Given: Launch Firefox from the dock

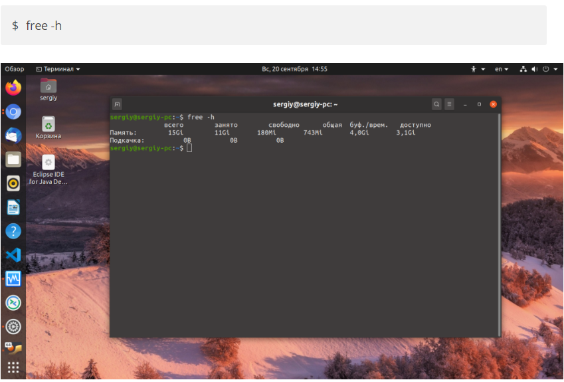Looking at the screenshot, I should point(13,88).
